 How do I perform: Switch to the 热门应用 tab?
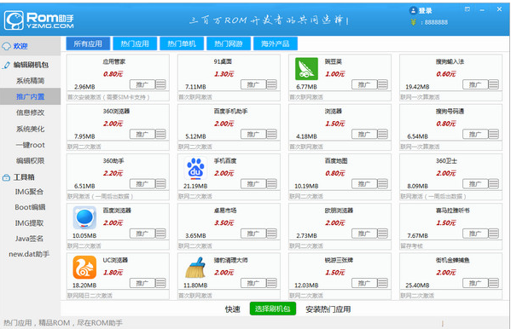(x=135, y=43)
